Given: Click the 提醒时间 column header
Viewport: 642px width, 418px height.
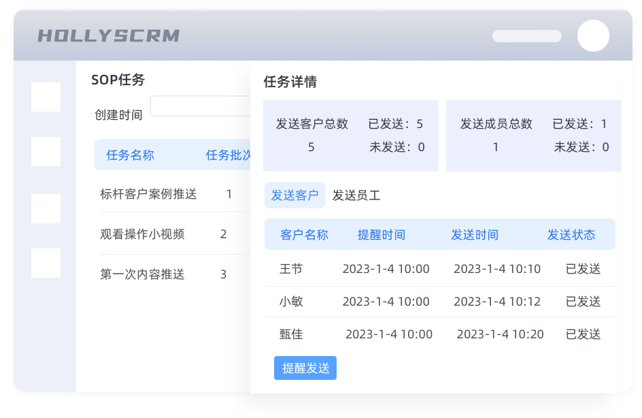Looking at the screenshot, I should point(381,235).
